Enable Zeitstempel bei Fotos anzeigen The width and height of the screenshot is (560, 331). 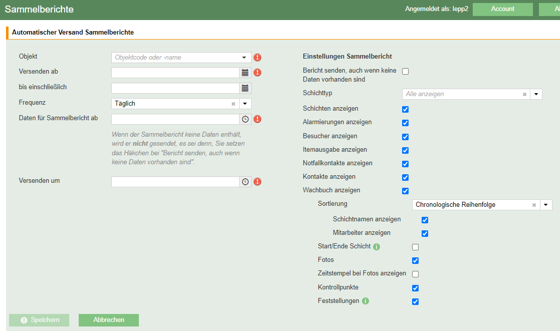coord(415,274)
